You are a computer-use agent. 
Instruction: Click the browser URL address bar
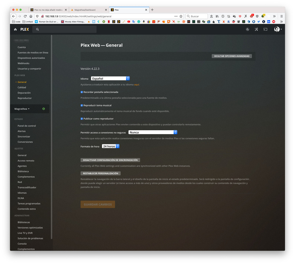pos(109,16)
